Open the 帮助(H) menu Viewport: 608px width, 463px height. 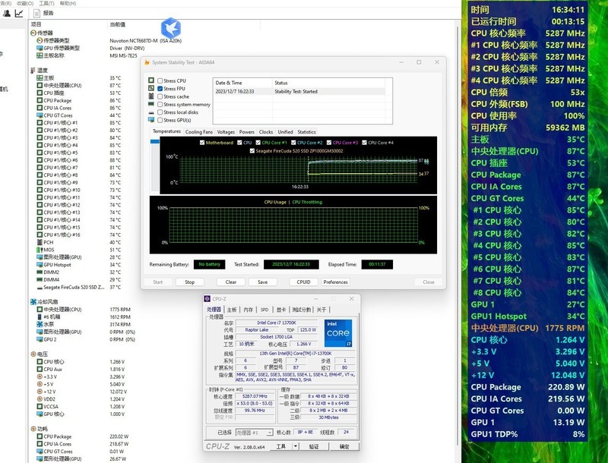[x=69, y=5]
